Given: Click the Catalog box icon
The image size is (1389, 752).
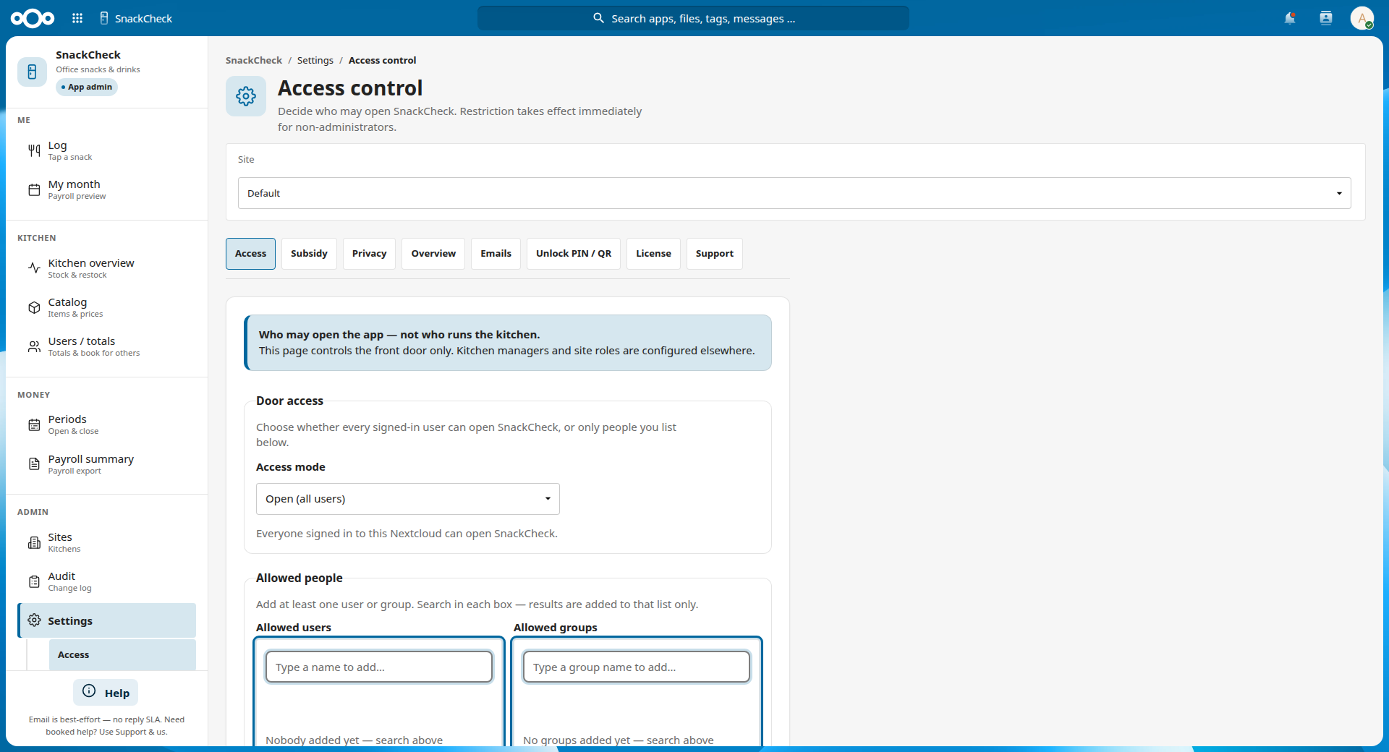Looking at the screenshot, I should [x=34, y=307].
